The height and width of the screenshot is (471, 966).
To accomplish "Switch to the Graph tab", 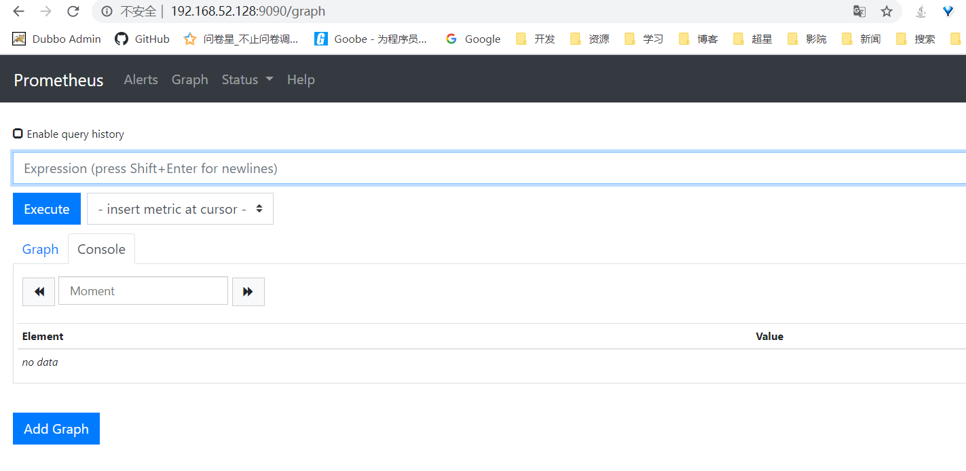I will click(x=40, y=249).
